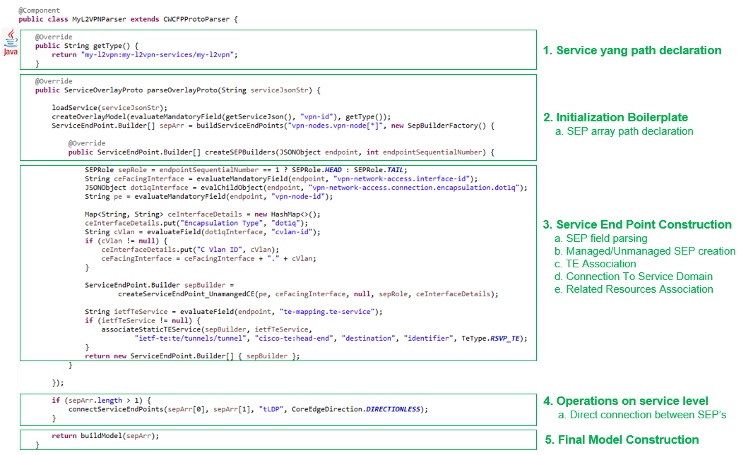Image resolution: width=741 pixels, height=455 pixels.
Task: Click the SEPRole.HEAD constant
Action: click(316, 170)
